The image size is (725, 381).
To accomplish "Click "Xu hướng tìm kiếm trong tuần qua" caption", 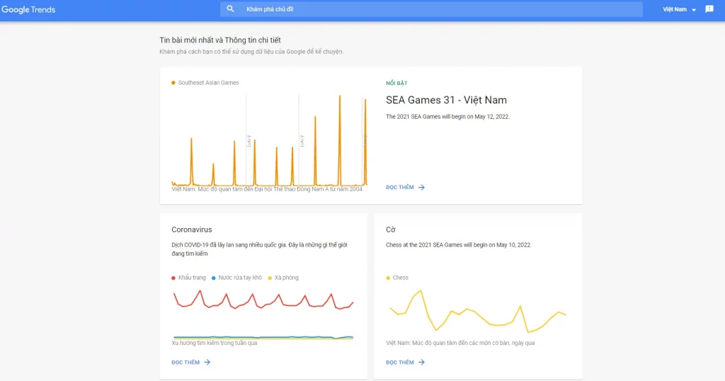I will (214, 343).
